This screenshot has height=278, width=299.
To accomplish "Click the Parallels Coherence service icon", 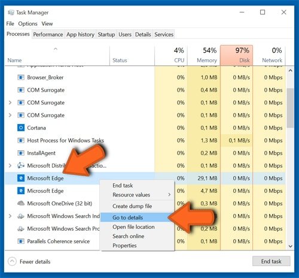I will [21, 241].
